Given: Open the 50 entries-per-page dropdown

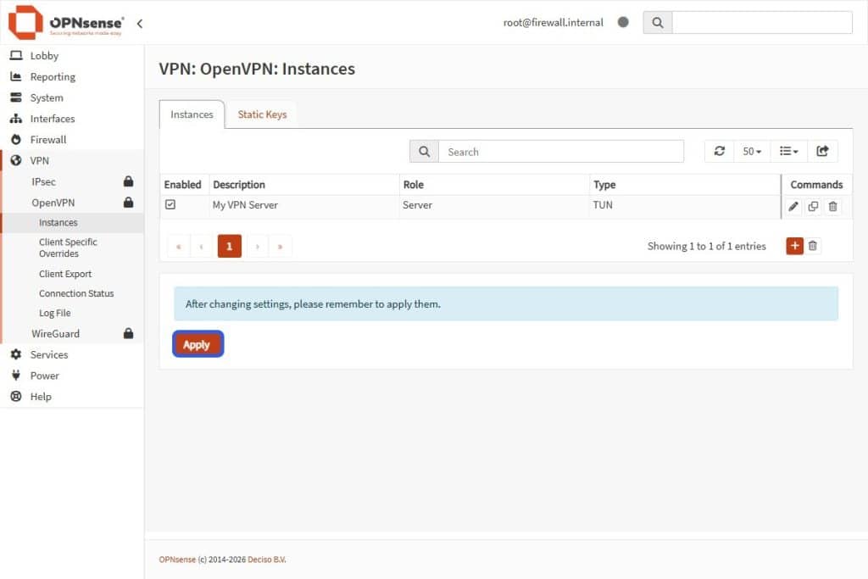Looking at the screenshot, I should [751, 151].
